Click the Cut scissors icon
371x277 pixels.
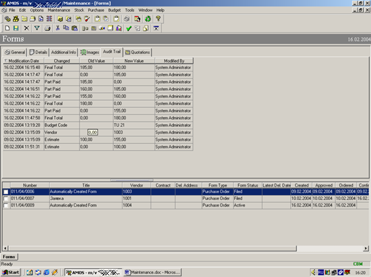57,28
